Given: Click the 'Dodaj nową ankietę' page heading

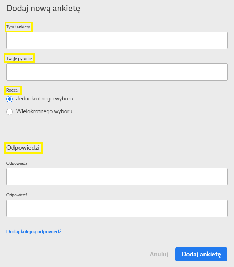Looking at the screenshot, I should point(43,9).
